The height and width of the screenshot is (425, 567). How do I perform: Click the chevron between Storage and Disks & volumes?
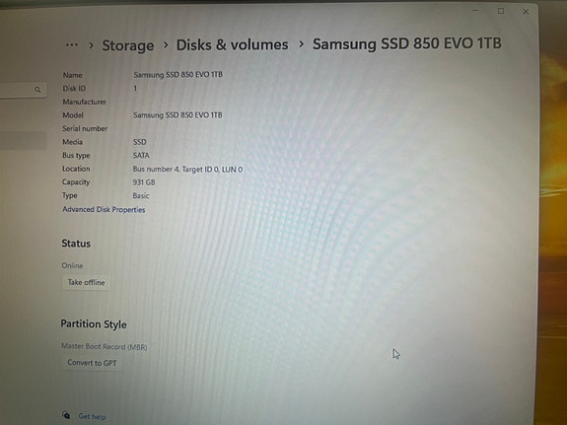click(166, 45)
